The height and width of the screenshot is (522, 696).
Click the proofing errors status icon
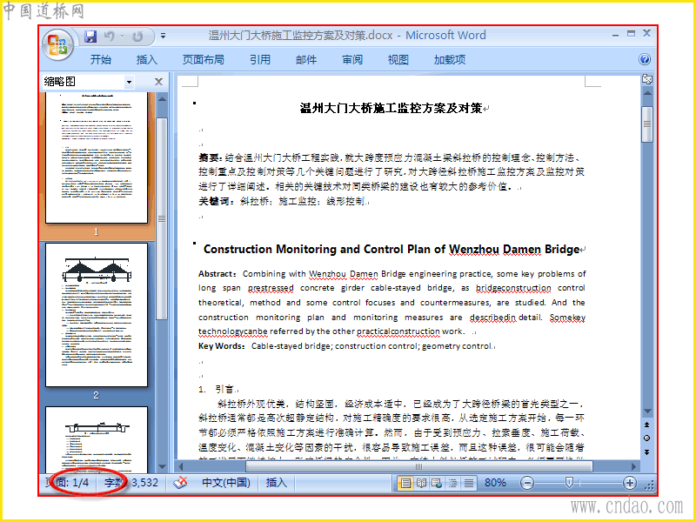tap(180, 483)
